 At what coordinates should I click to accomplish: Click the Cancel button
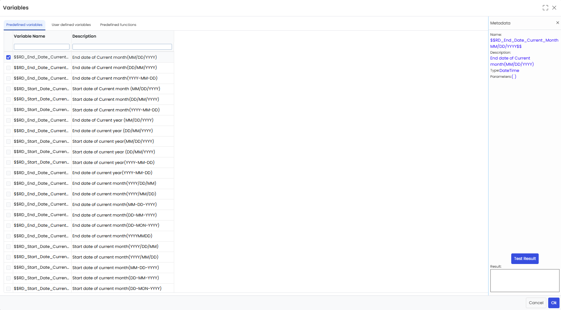pyautogui.click(x=536, y=303)
